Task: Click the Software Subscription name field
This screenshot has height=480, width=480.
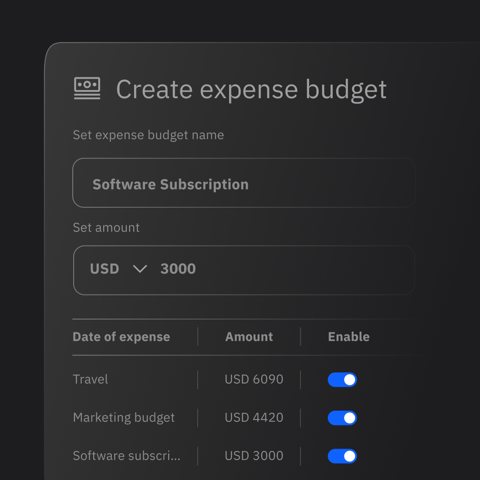Action: [x=244, y=183]
